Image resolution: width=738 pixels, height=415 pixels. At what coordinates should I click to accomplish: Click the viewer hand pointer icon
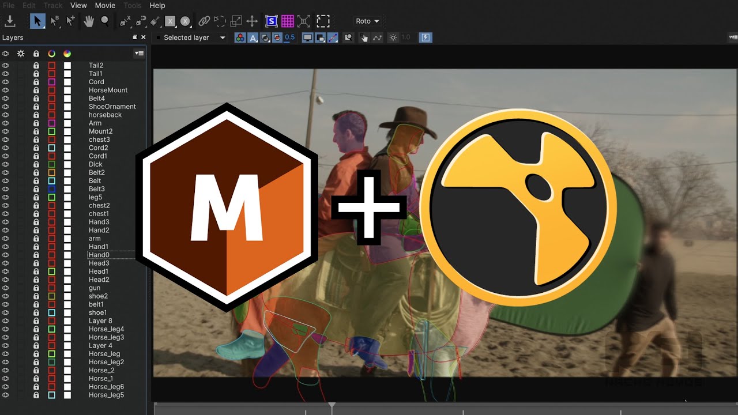pos(364,37)
